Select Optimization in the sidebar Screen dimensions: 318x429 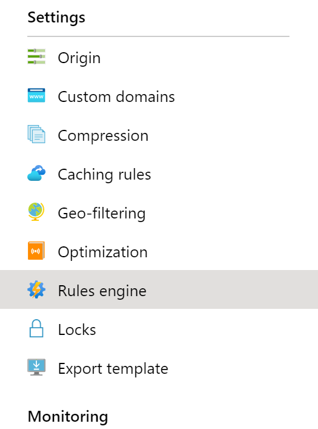point(159,251)
